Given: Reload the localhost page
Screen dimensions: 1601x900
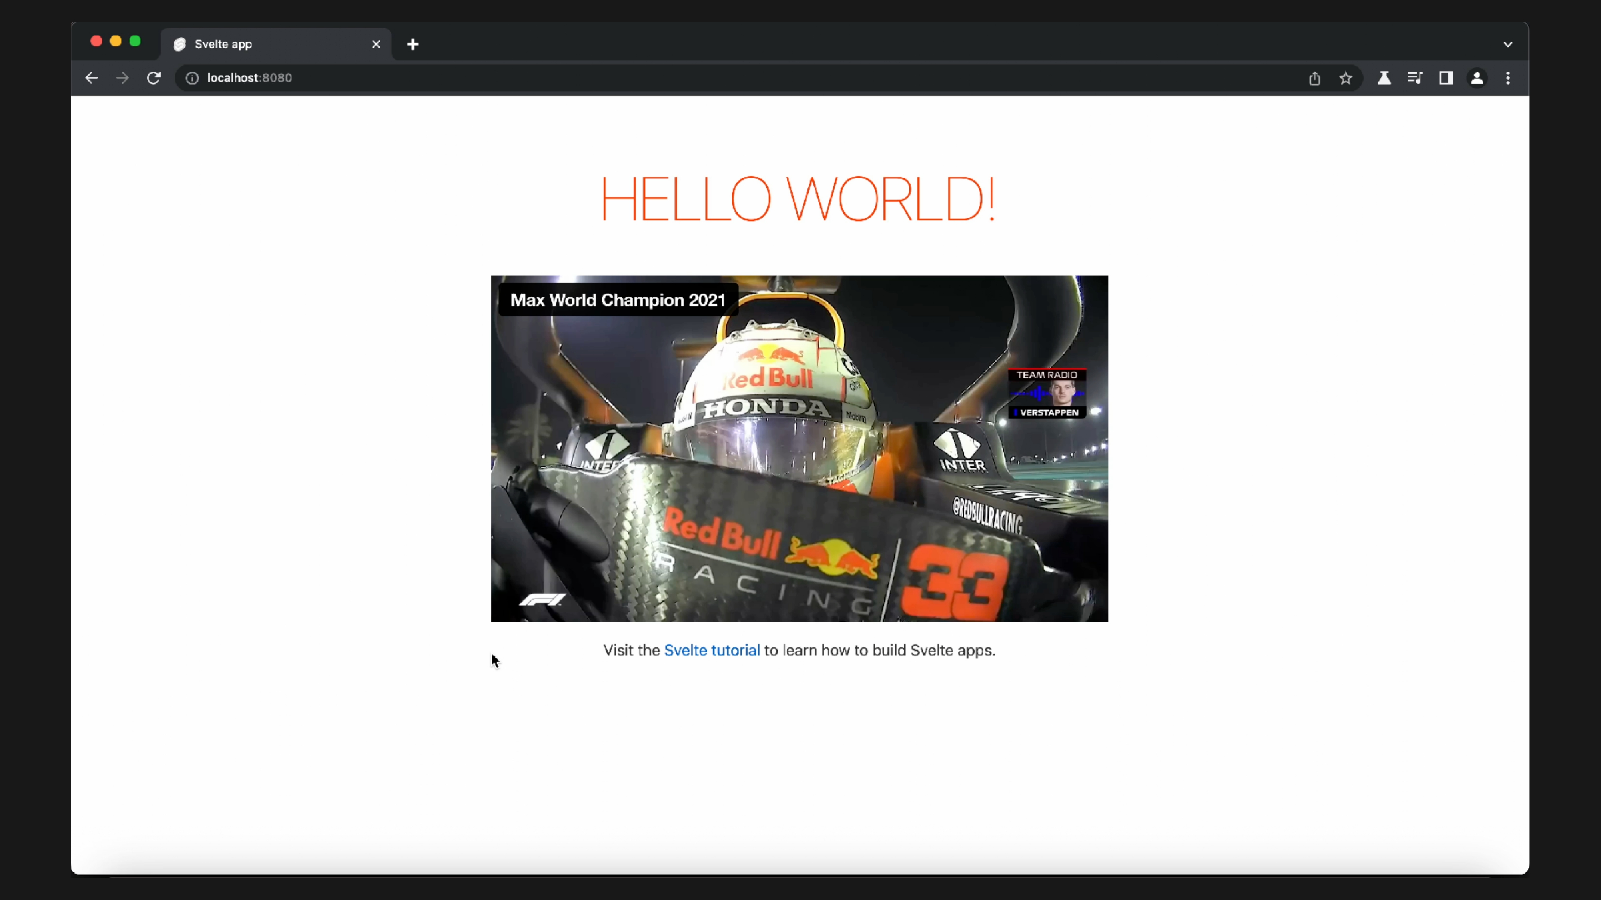Looking at the screenshot, I should pyautogui.click(x=154, y=78).
